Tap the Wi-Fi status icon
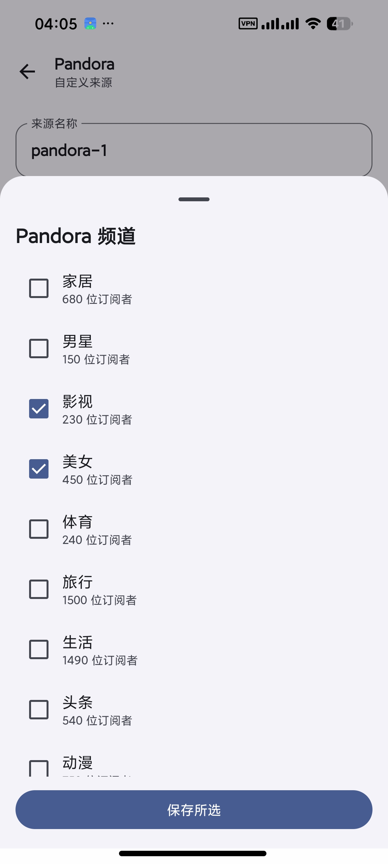The height and width of the screenshot is (864, 388). coord(313,24)
